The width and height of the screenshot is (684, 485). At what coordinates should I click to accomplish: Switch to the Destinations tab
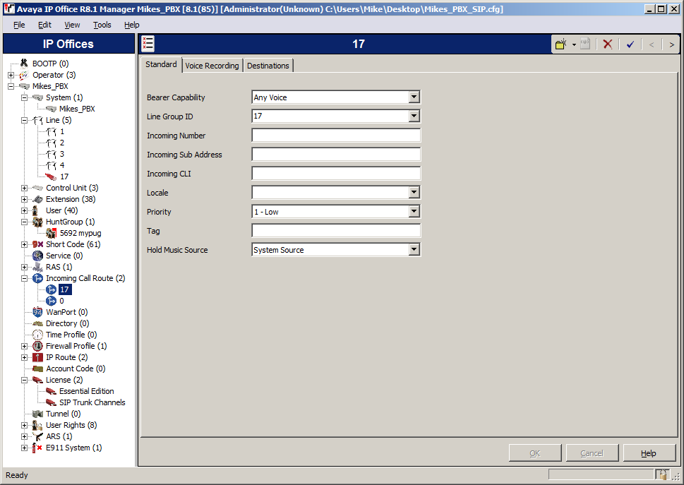pos(268,66)
